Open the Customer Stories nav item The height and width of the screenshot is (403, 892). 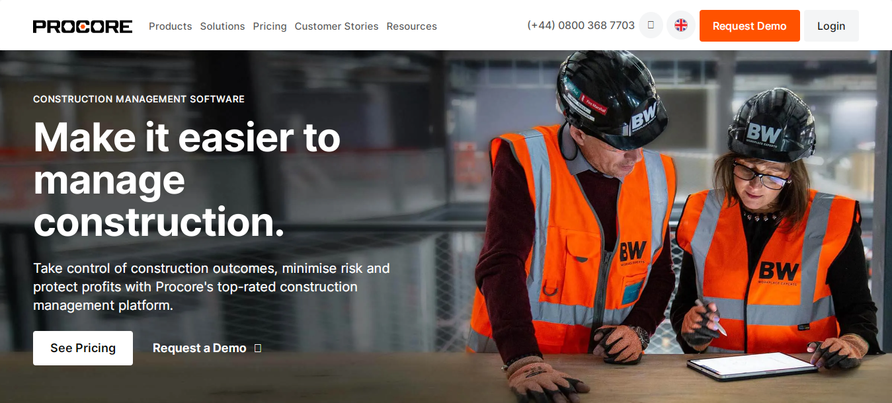point(337,26)
